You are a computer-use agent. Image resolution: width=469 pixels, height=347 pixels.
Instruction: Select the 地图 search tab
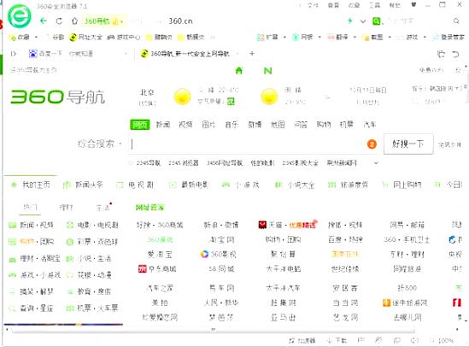pos(278,125)
